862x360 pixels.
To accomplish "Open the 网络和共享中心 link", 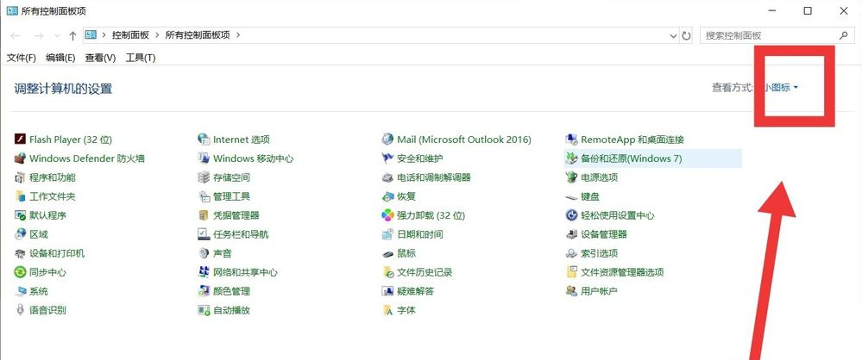I will (x=245, y=272).
